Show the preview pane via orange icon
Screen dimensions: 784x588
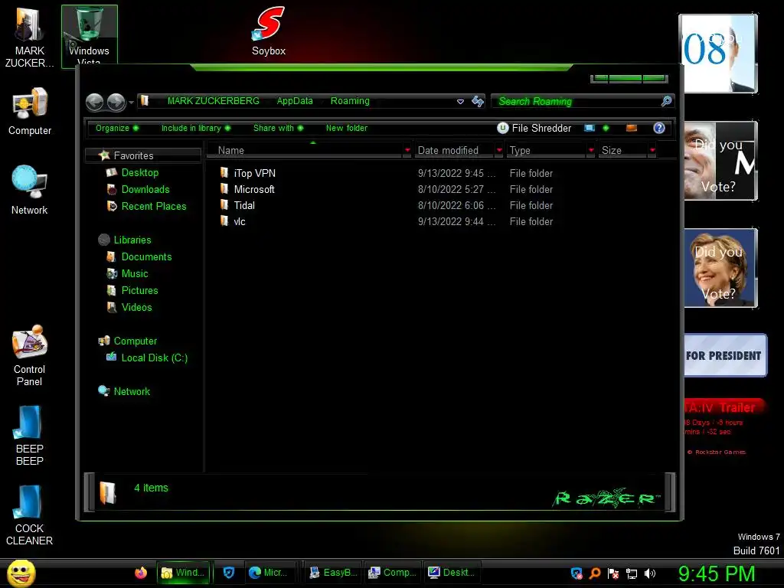click(x=632, y=128)
